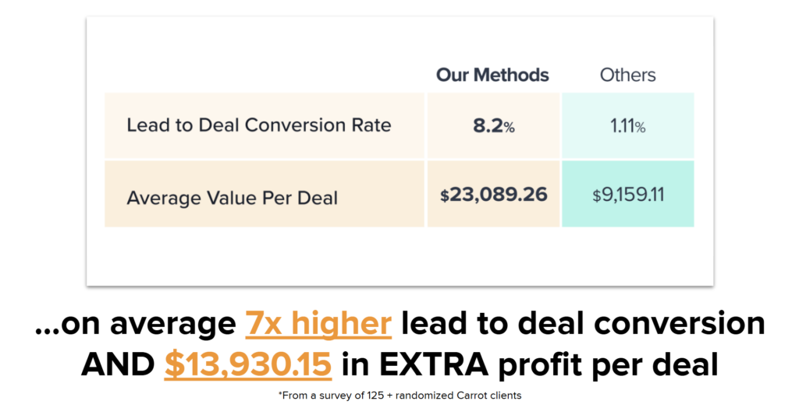Select the 8.2% conversion rate cell
The width and height of the screenshot is (799, 408).
pos(493,125)
